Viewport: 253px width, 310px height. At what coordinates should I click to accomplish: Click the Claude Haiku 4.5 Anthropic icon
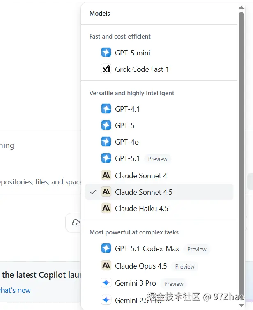106,208
